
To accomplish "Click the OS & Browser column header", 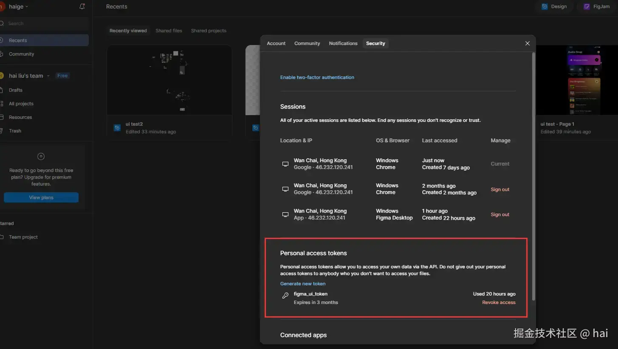I will (393, 141).
